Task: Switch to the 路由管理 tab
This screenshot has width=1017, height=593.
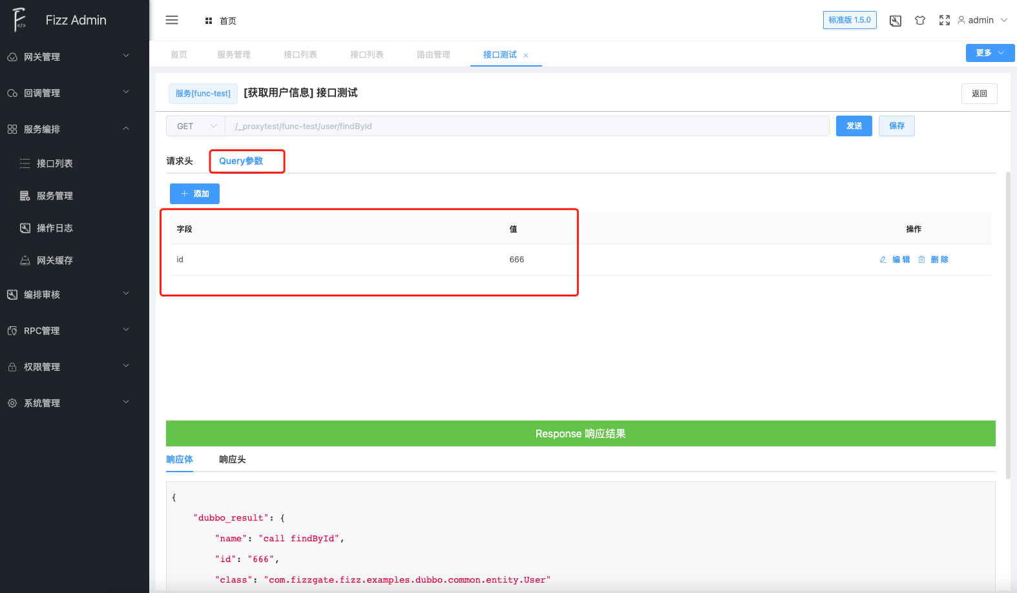Action: pyautogui.click(x=434, y=55)
